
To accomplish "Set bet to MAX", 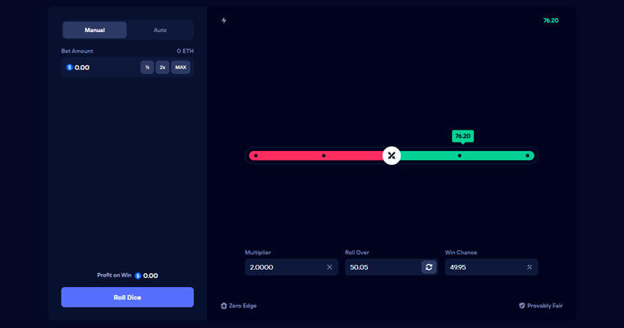I will 181,67.
